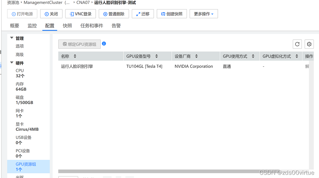This screenshot has height=178, width=319.
Task: Collapse the 硬件 section triangle
Action: tap(12, 63)
